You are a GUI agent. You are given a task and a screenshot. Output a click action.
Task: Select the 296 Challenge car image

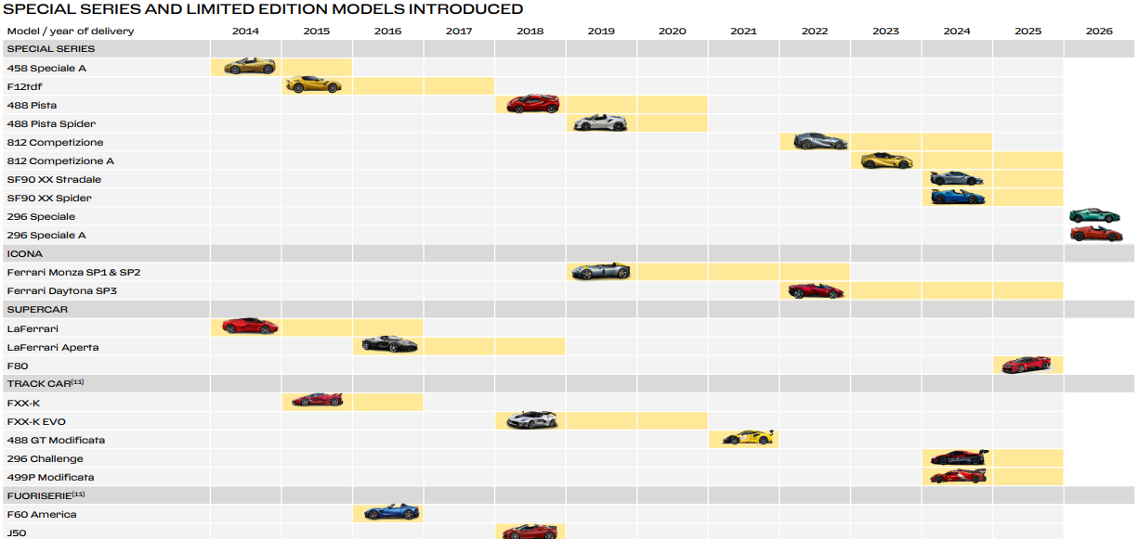coord(960,457)
